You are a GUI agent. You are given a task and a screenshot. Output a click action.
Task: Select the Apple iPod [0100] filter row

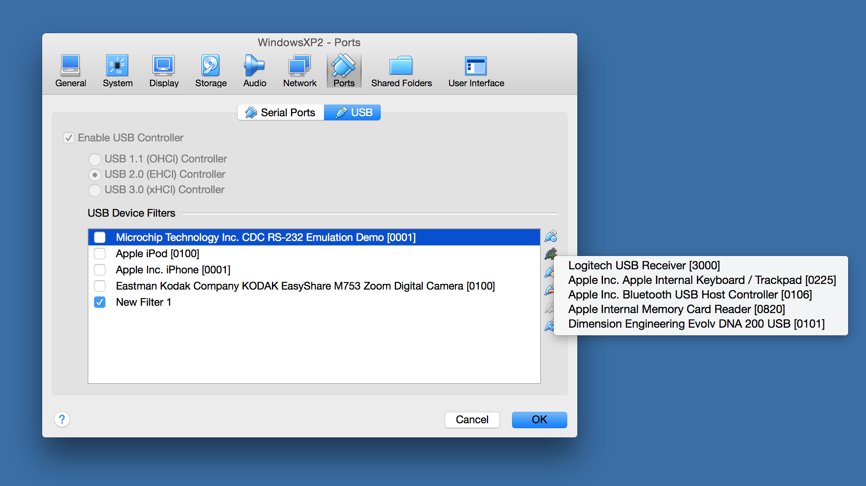(314, 254)
